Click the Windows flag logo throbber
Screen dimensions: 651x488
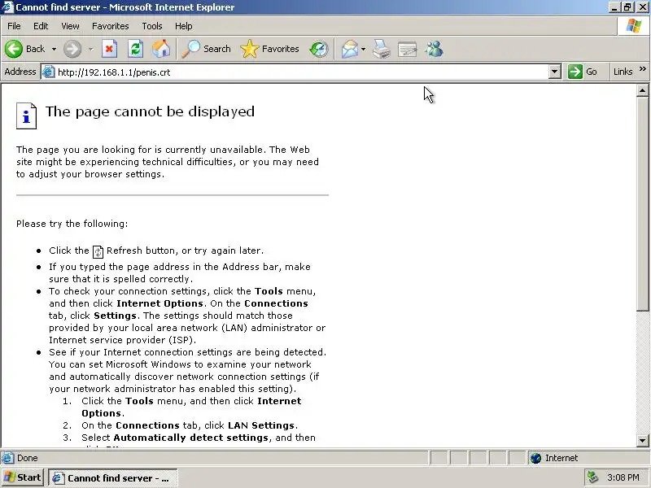pos(634,26)
